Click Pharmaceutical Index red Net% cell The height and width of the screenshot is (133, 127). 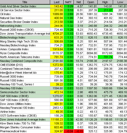click(69, 131)
